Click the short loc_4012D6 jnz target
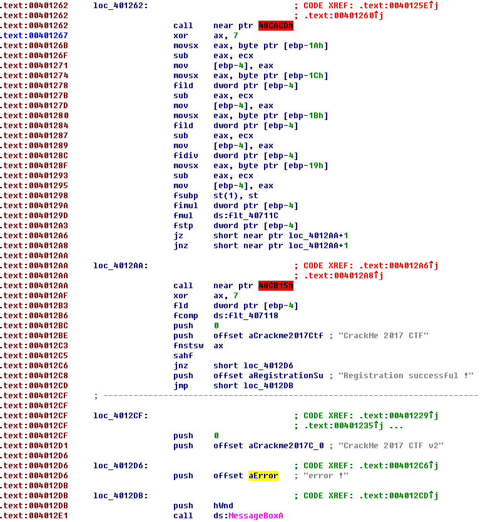Image resolution: width=488 pixels, height=522 pixels. [253, 366]
